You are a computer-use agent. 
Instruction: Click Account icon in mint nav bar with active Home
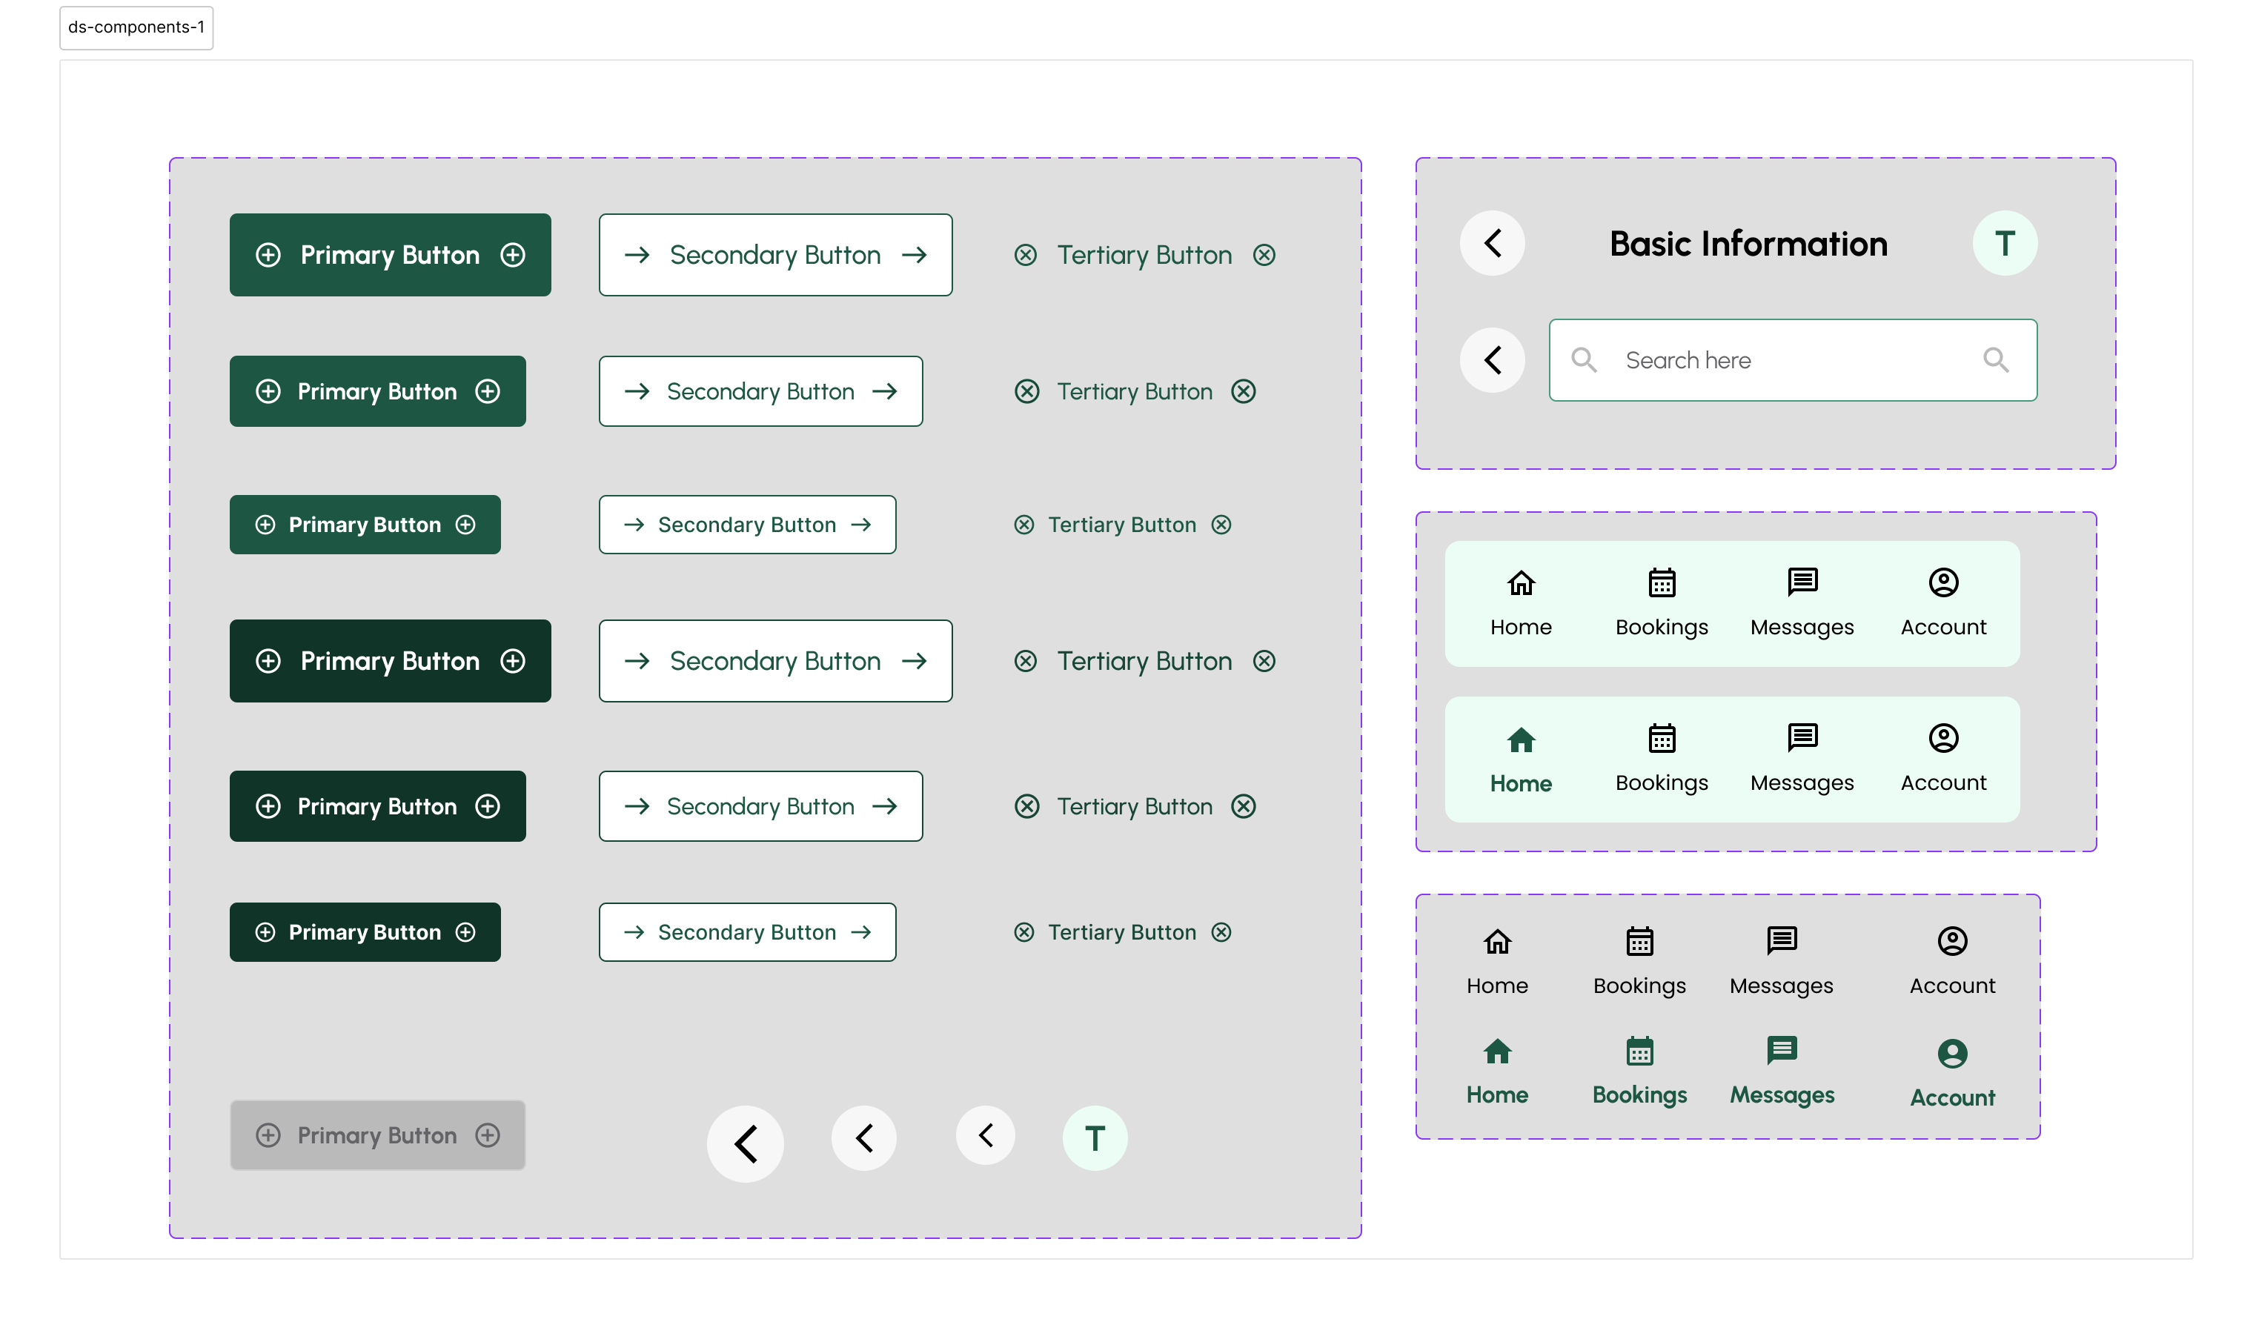(1944, 738)
